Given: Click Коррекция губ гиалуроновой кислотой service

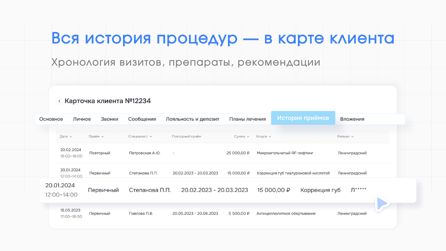Looking at the screenshot, I should (x=293, y=173).
